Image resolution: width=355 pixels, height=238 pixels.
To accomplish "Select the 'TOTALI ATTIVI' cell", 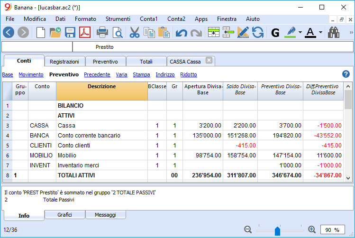I will (x=102, y=175).
